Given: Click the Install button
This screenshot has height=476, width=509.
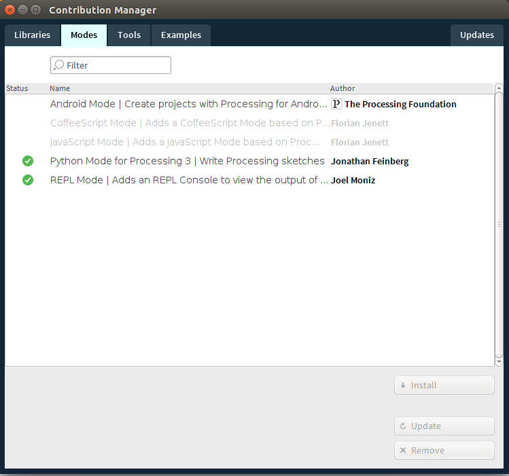Looking at the screenshot, I should point(444,385).
